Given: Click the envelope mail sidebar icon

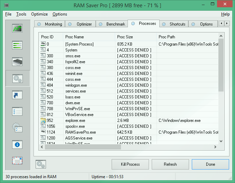Looking at the screenshot, I should [x=17, y=161].
